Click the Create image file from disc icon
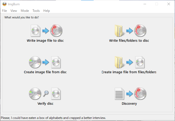The height and width of the screenshot is (121, 175). [45, 62]
